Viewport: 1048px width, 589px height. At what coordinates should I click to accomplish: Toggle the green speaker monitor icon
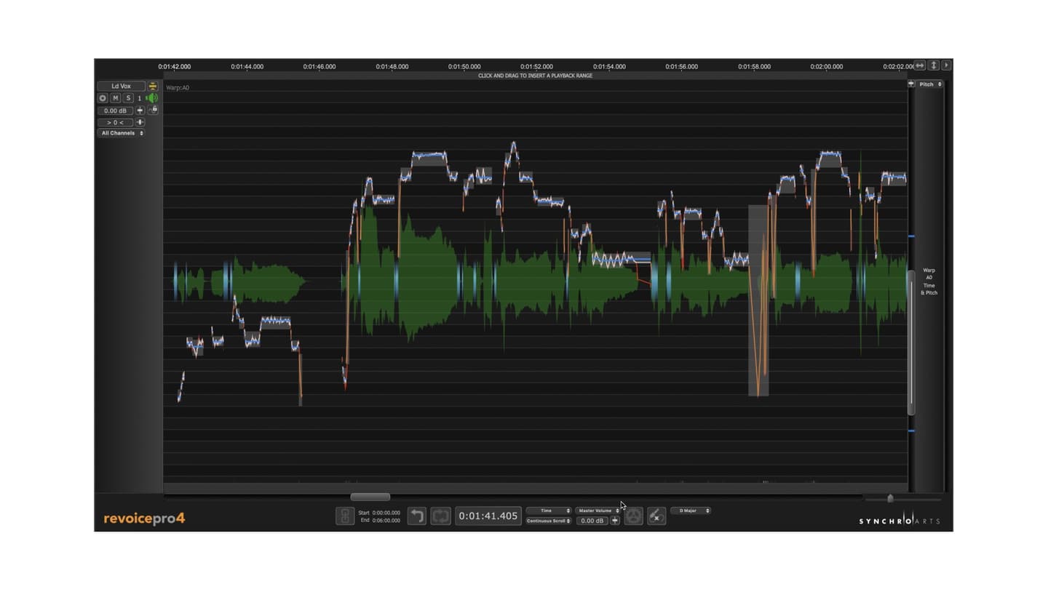coord(152,98)
